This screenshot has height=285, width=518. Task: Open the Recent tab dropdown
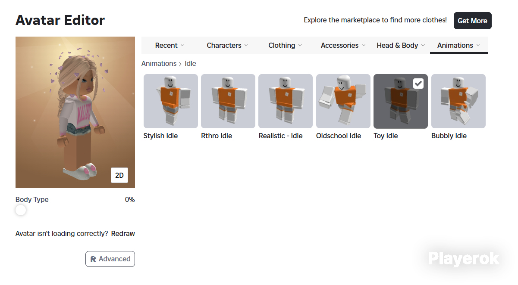[170, 45]
